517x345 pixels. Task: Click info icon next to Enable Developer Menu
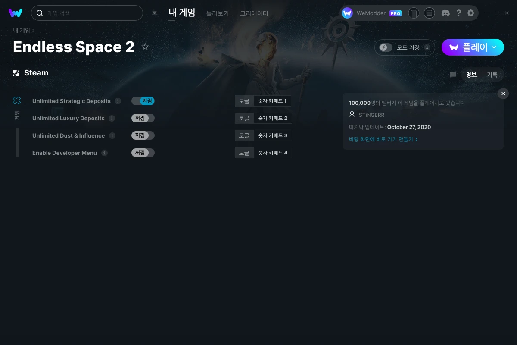pos(104,153)
